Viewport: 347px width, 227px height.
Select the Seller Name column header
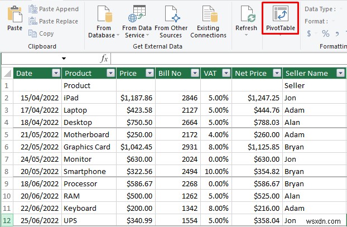[314, 73]
